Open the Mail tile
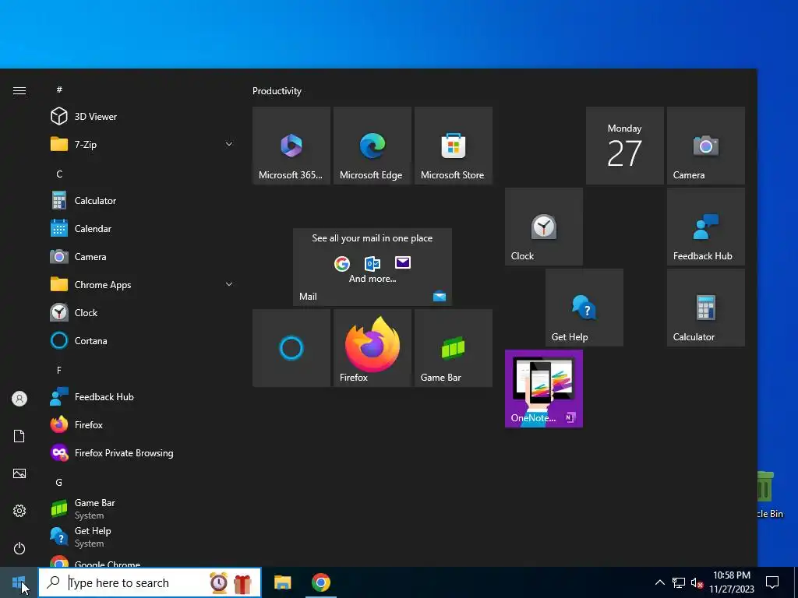Viewport: 798px width, 598px height. [x=372, y=267]
